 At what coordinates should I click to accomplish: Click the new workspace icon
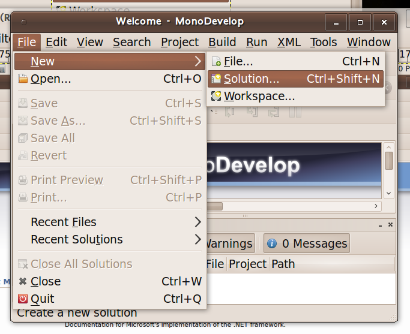(216, 96)
